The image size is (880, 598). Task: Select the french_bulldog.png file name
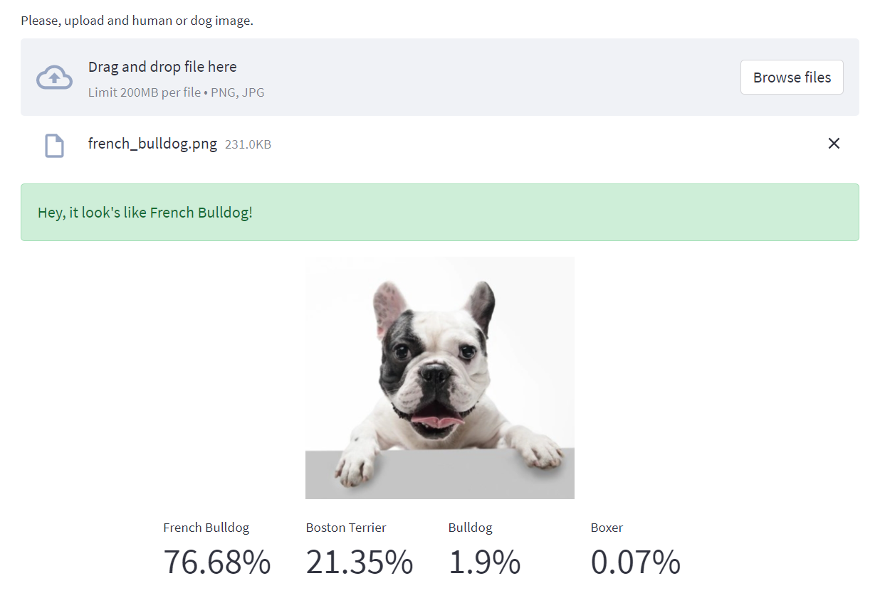coord(152,144)
